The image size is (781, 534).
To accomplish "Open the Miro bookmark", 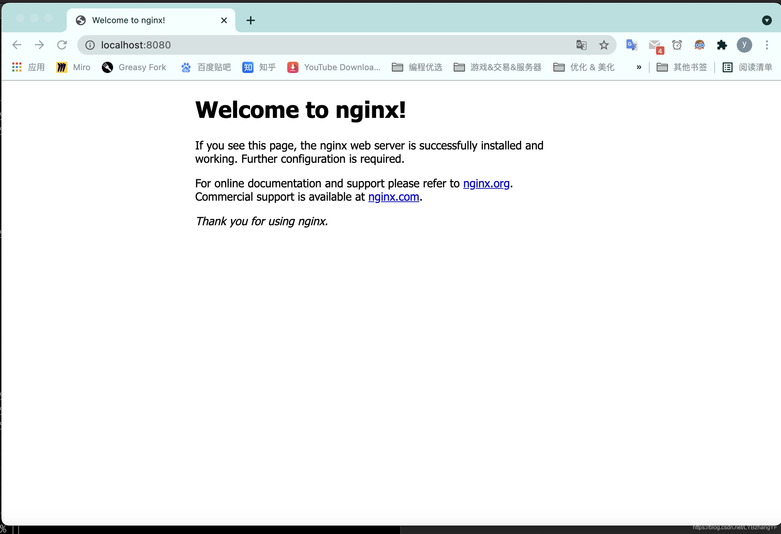I will [x=73, y=67].
